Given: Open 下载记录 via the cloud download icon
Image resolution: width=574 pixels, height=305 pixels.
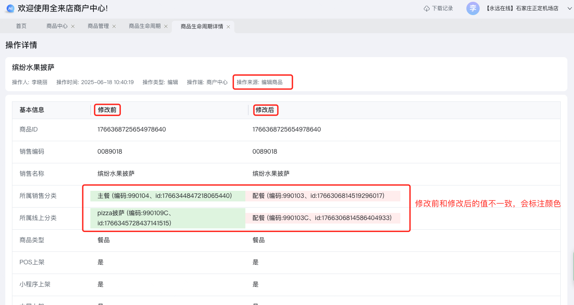Looking at the screenshot, I should (427, 8).
